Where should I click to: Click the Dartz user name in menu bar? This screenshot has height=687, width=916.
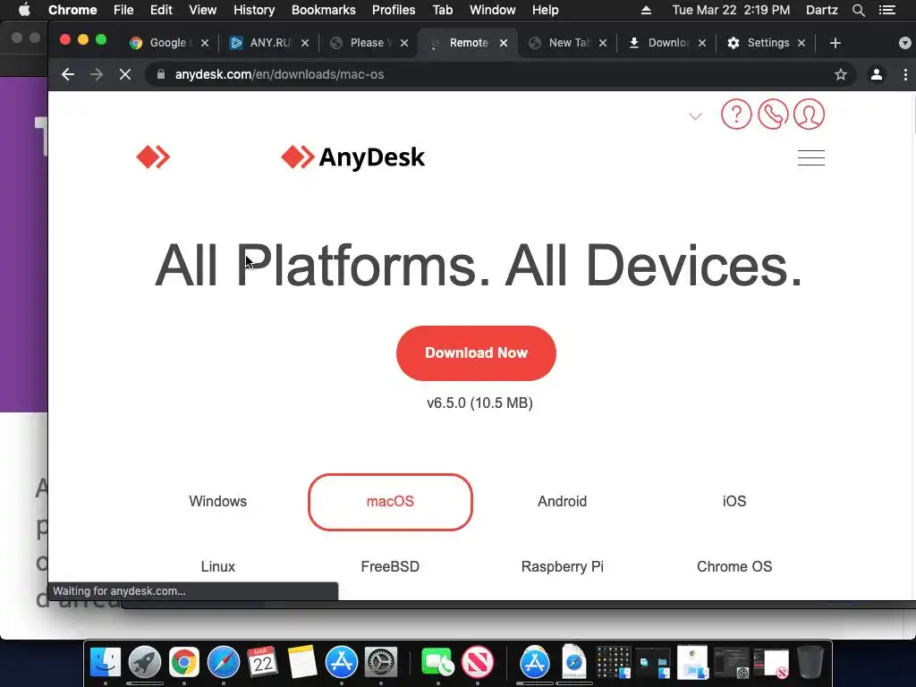[x=821, y=10]
